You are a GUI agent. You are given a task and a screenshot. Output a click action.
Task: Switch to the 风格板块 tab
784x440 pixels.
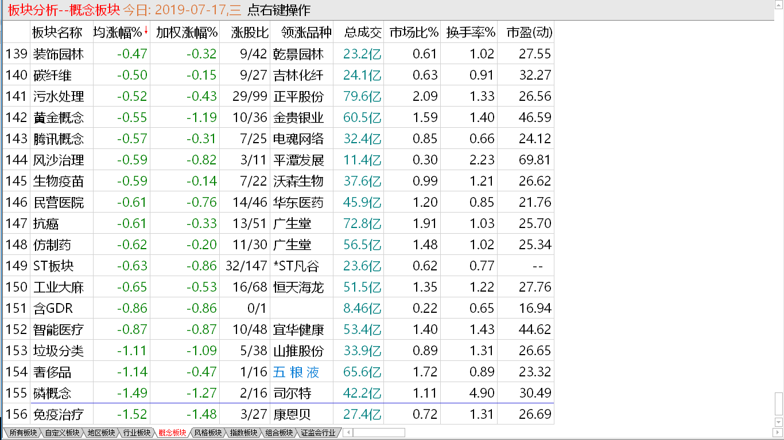[x=207, y=433]
